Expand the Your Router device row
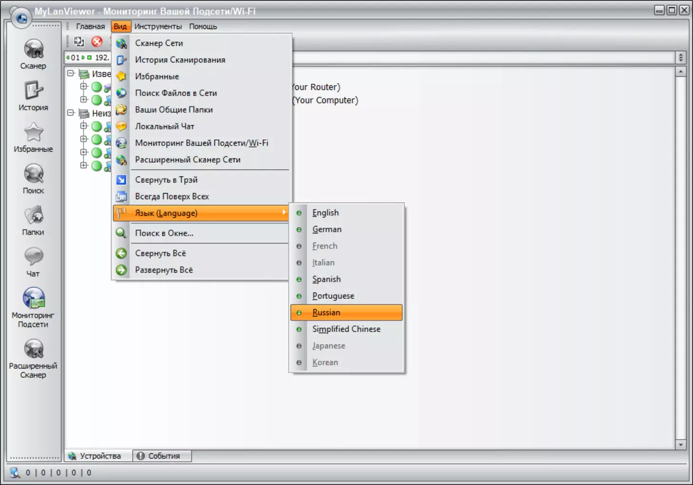The image size is (693, 485). point(84,87)
